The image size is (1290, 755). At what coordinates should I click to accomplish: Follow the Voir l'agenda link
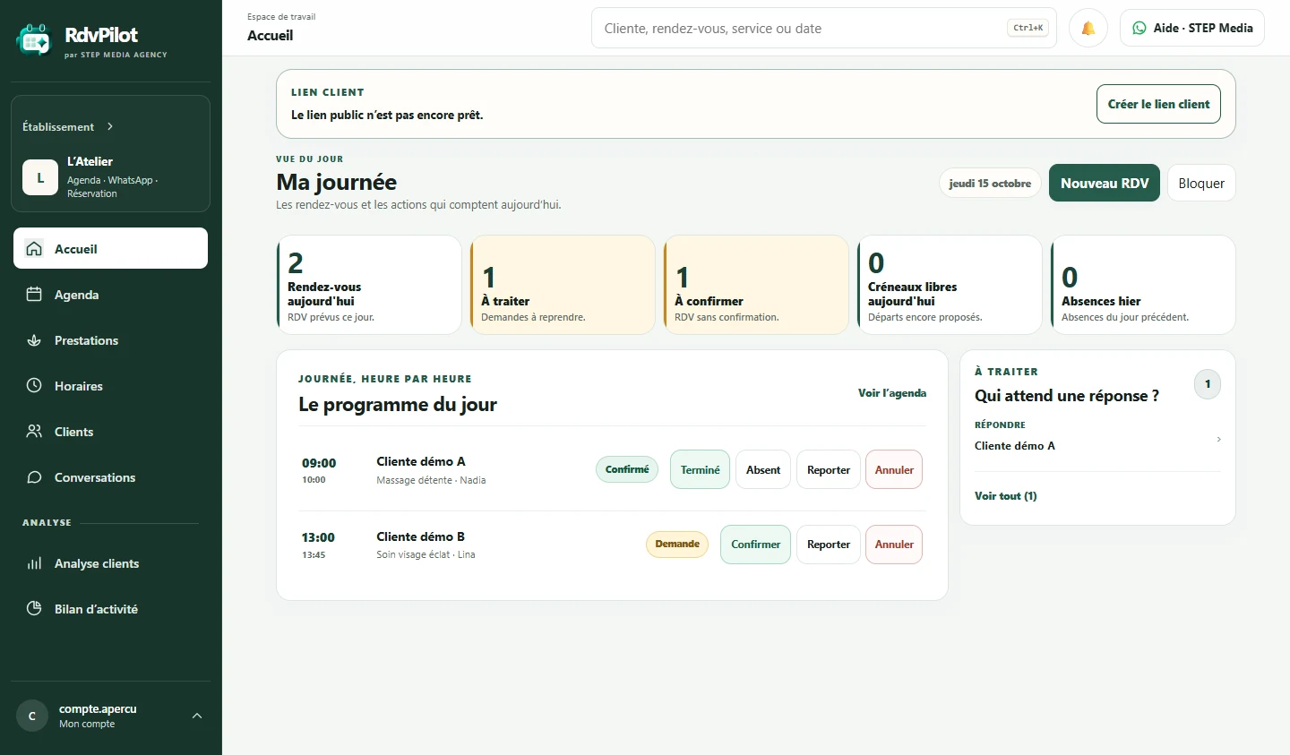point(892,393)
